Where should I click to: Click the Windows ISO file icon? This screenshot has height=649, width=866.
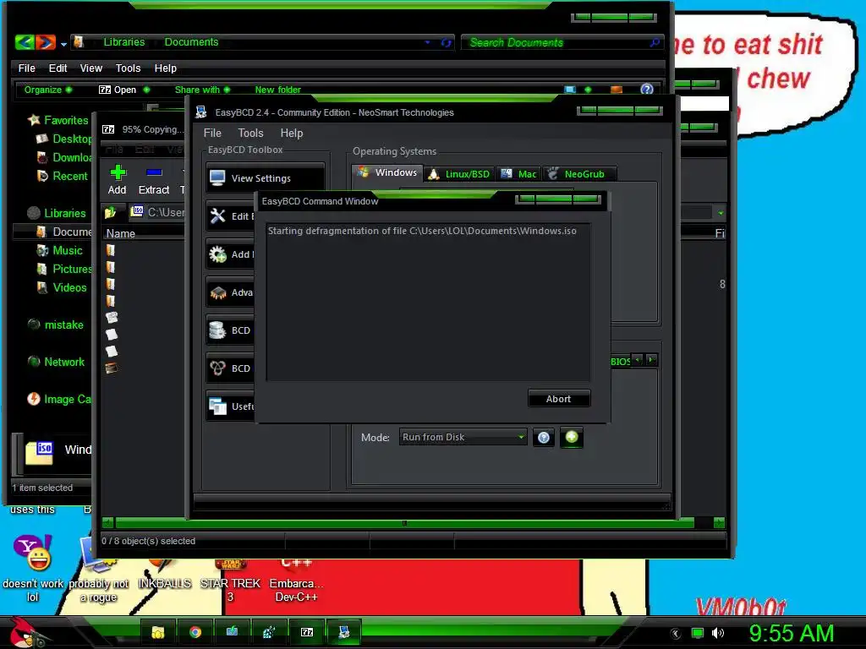[39, 454]
